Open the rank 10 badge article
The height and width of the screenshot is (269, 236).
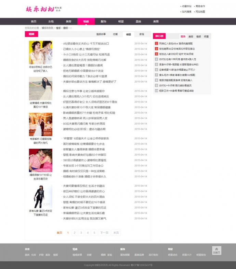pyautogui.click(x=156, y=91)
